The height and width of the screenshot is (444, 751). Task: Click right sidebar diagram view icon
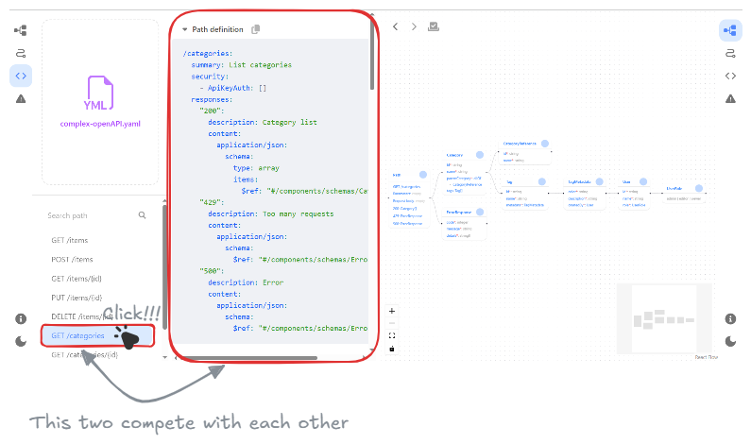(x=730, y=30)
